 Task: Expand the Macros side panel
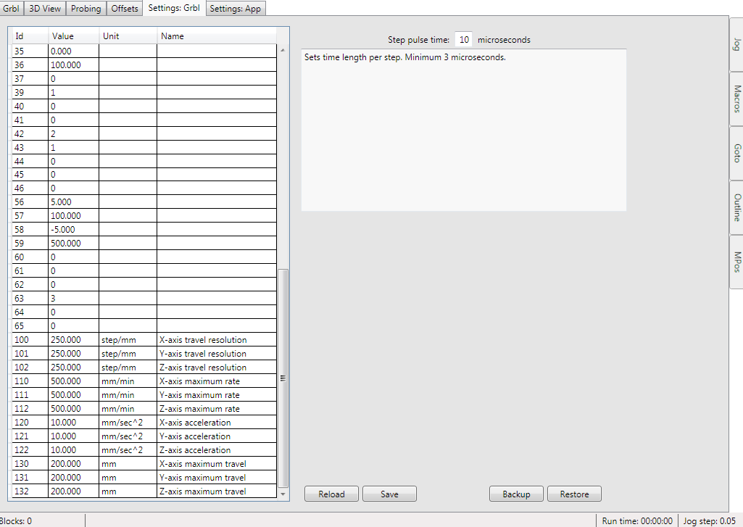coord(736,99)
